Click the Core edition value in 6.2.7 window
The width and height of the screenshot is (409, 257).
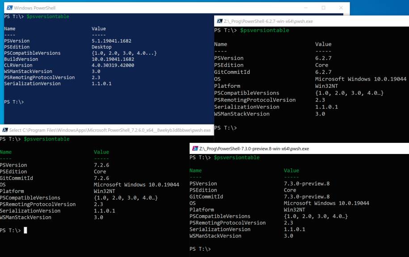click(322, 65)
